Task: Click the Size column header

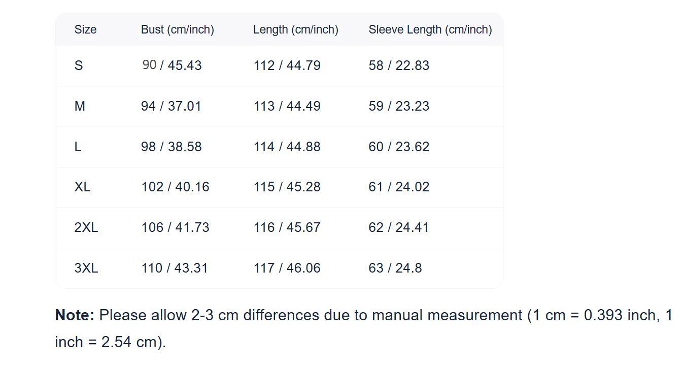Action: click(85, 29)
